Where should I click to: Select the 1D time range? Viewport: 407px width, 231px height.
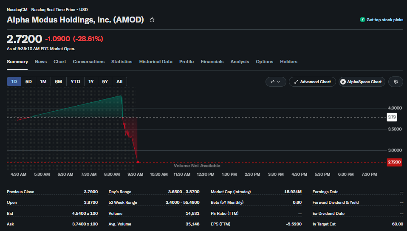tap(14, 82)
